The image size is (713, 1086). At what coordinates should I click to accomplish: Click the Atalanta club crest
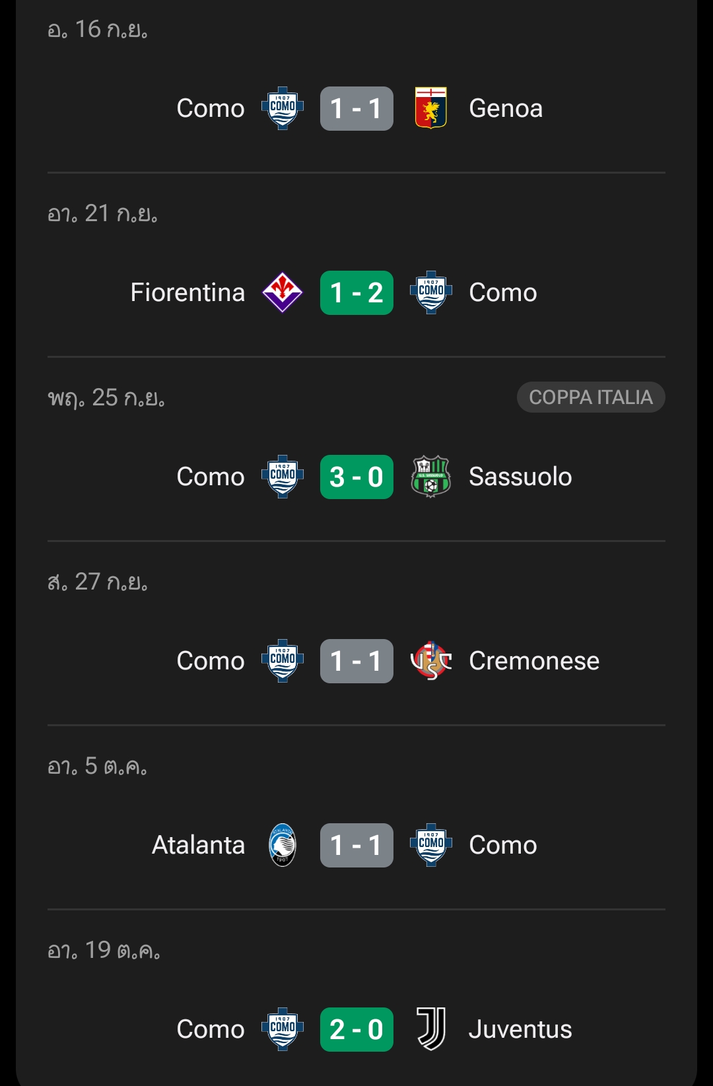pos(283,845)
